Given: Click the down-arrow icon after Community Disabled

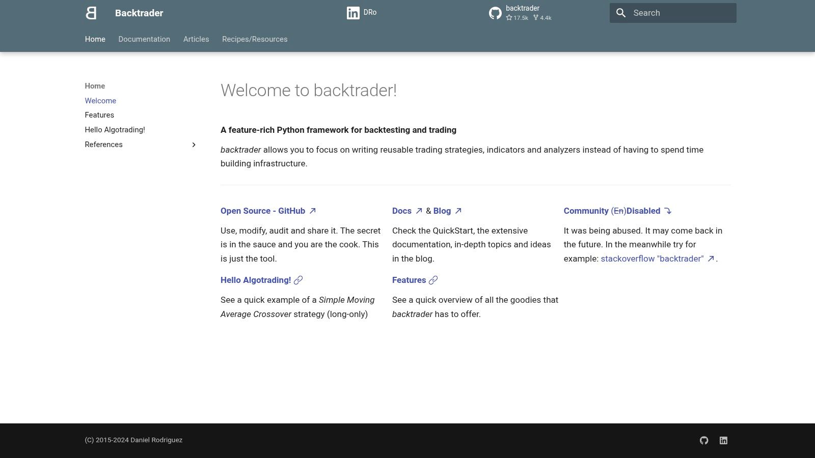Looking at the screenshot, I should (x=667, y=211).
